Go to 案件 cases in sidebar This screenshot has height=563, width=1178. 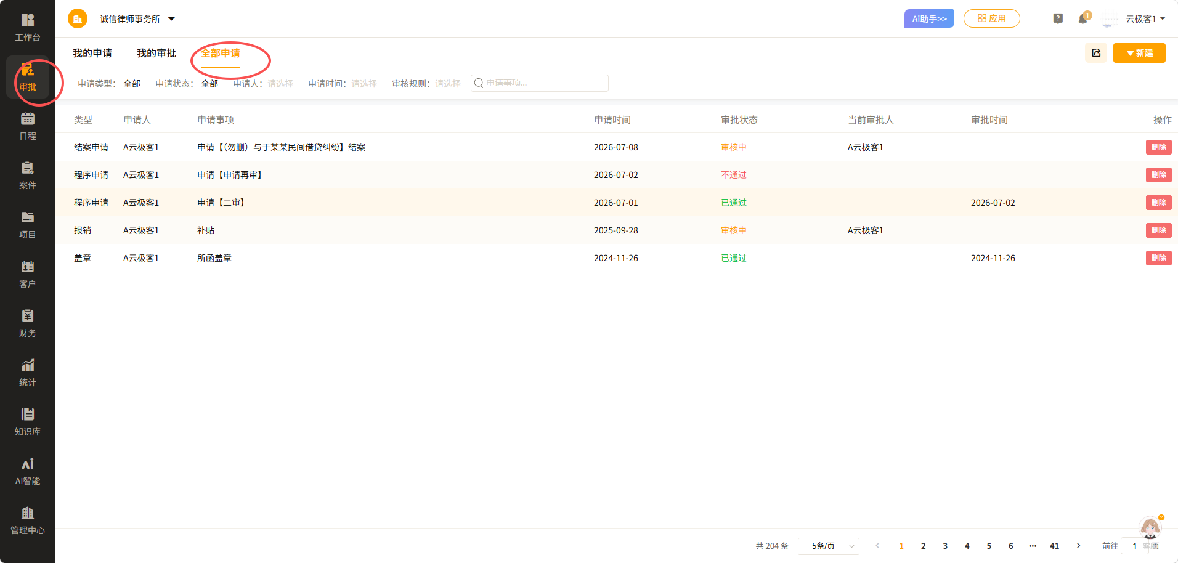(x=28, y=176)
